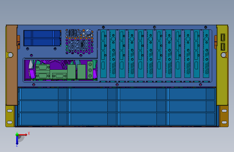Pick the lower USB port on right ear
Viewport: 234px width, 152px height.
pos(223,47)
